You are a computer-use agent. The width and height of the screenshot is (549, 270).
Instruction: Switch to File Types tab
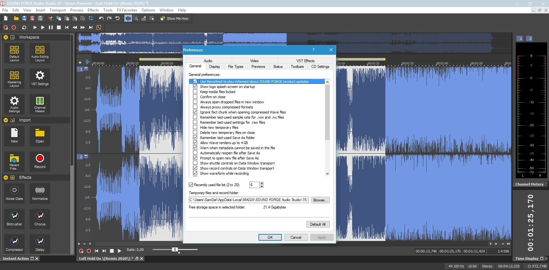click(x=236, y=67)
